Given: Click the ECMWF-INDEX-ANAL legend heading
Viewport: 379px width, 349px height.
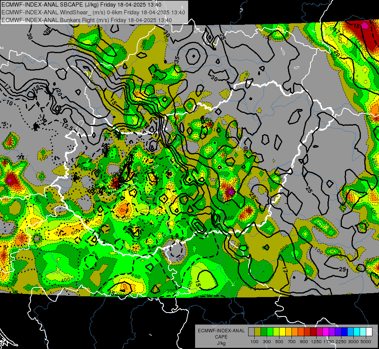Looking at the screenshot, I should [x=221, y=331].
